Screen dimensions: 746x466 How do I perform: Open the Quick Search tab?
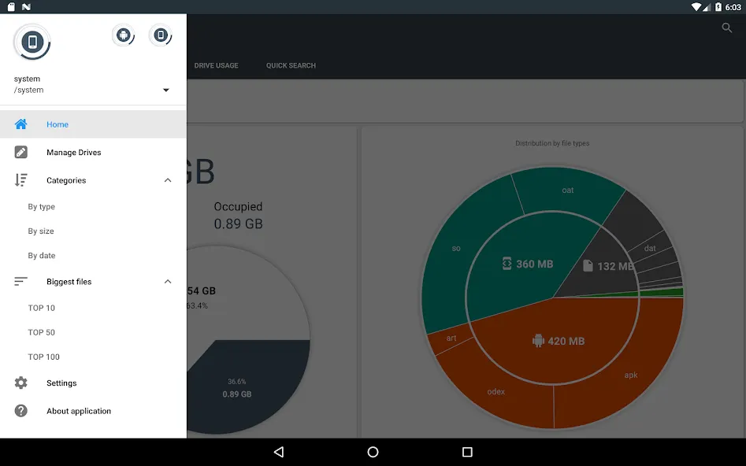point(291,65)
